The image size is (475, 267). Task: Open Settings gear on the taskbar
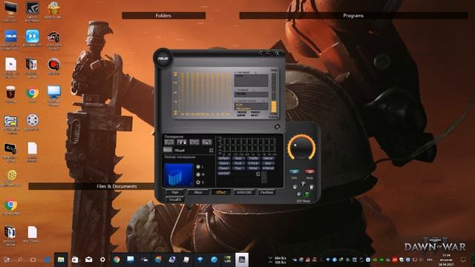(x=102, y=260)
